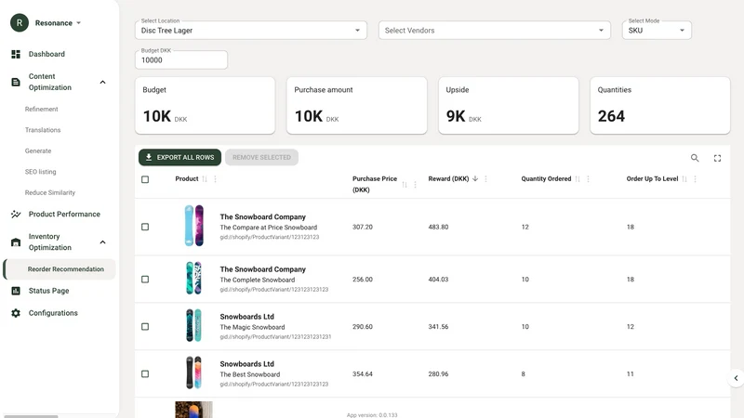744x418 pixels.
Task: Open Reduce Similarity submenu item
Action: click(x=50, y=192)
